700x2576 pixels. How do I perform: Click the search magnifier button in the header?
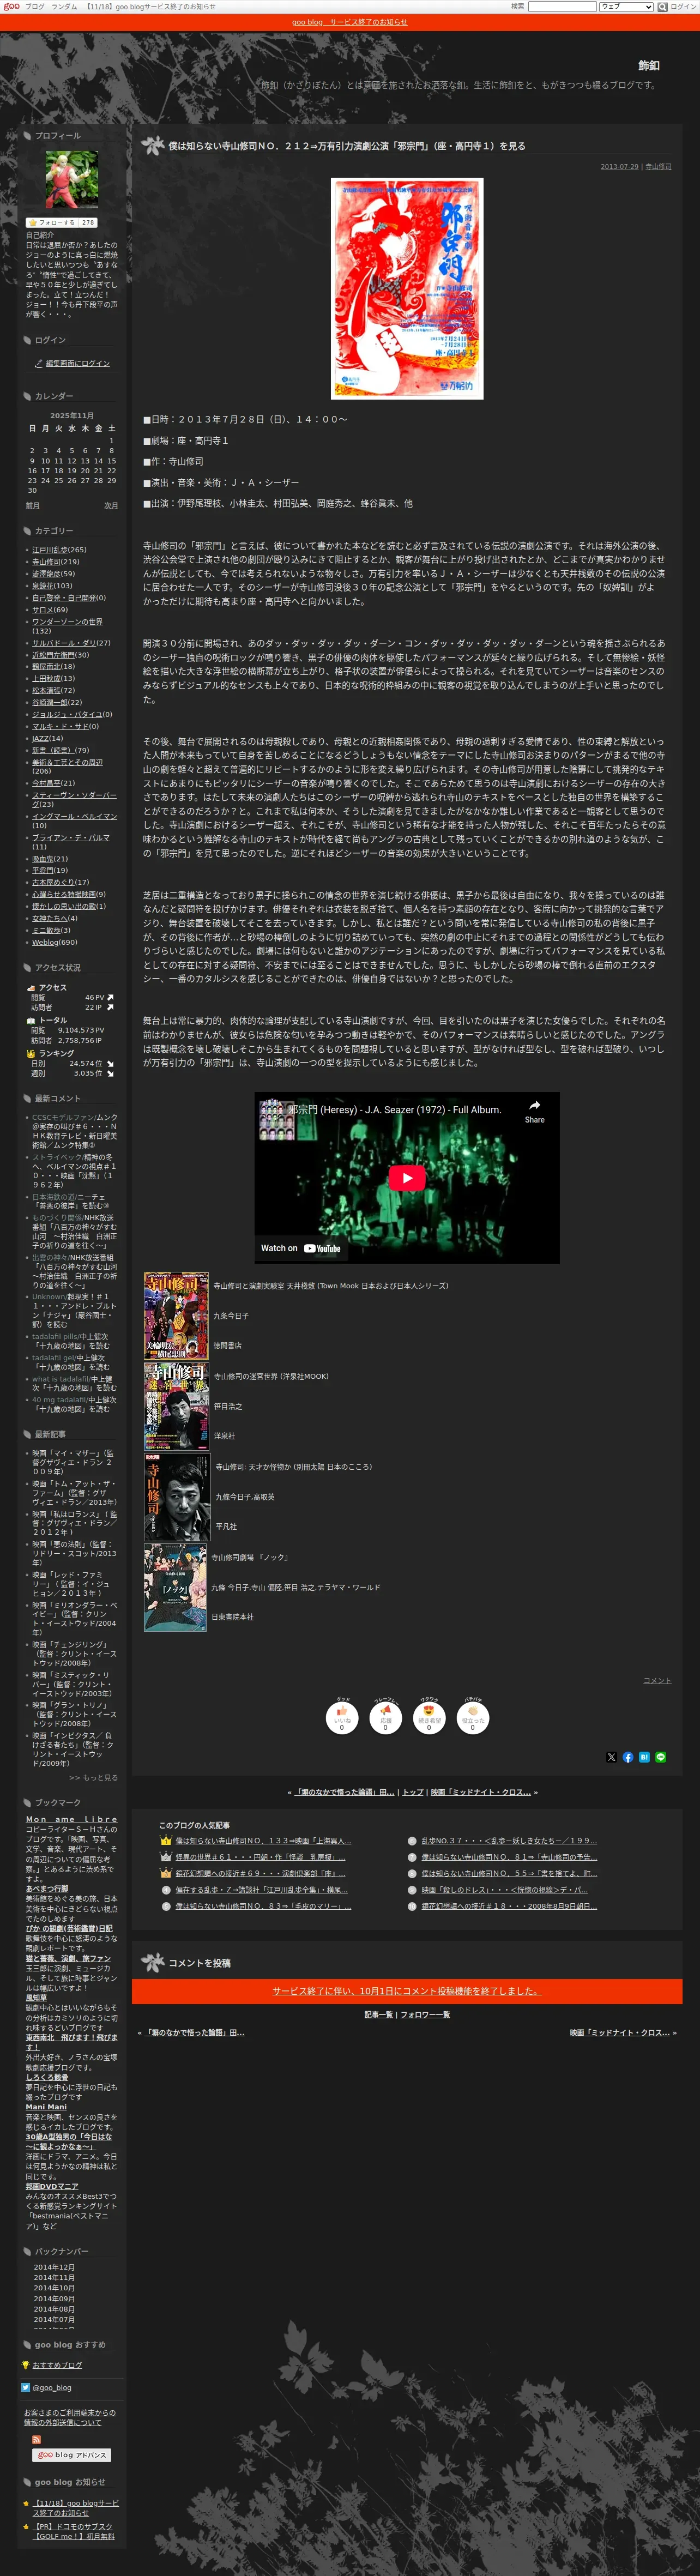point(662,6)
